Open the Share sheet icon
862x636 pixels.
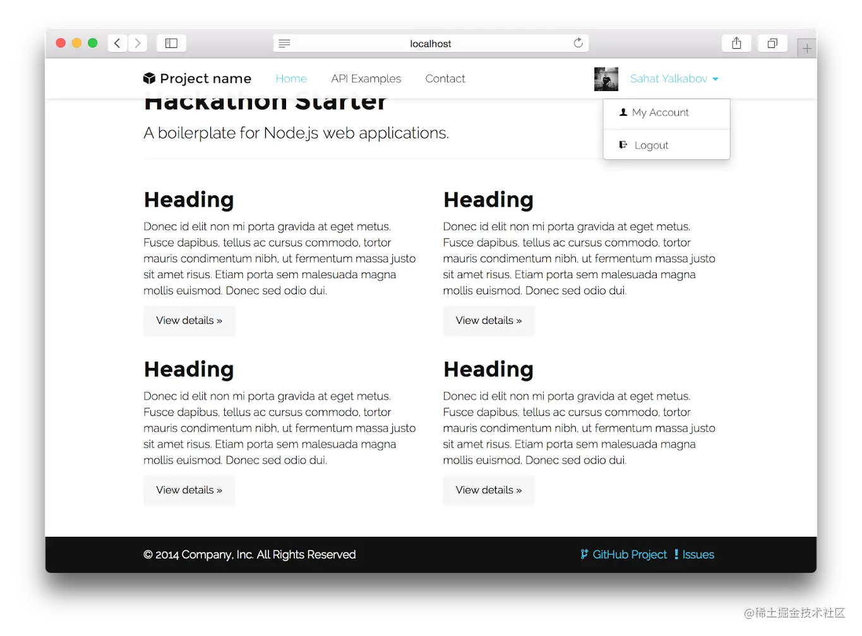tap(736, 43)
